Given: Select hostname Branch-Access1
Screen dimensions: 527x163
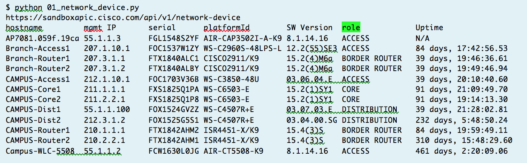Looking at the screenshot, I should [x=38, y=48].
